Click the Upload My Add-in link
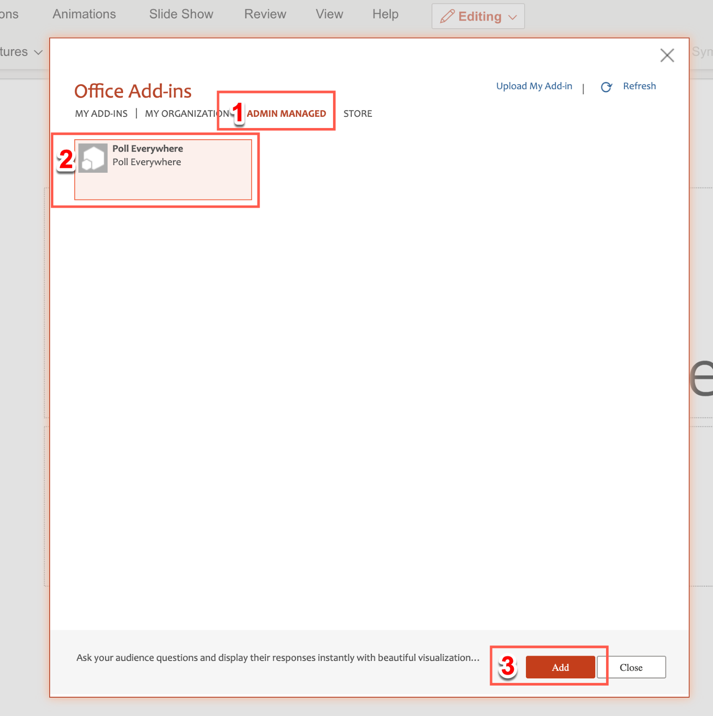Image resolution: width=713 pixels, height=716 pixels. 534,86
